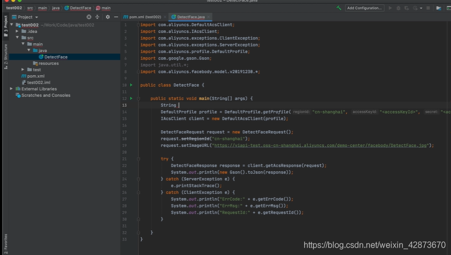This screenshot has width=451, height=255.
Task: Fold the main method on line 12
Action: 138,98
